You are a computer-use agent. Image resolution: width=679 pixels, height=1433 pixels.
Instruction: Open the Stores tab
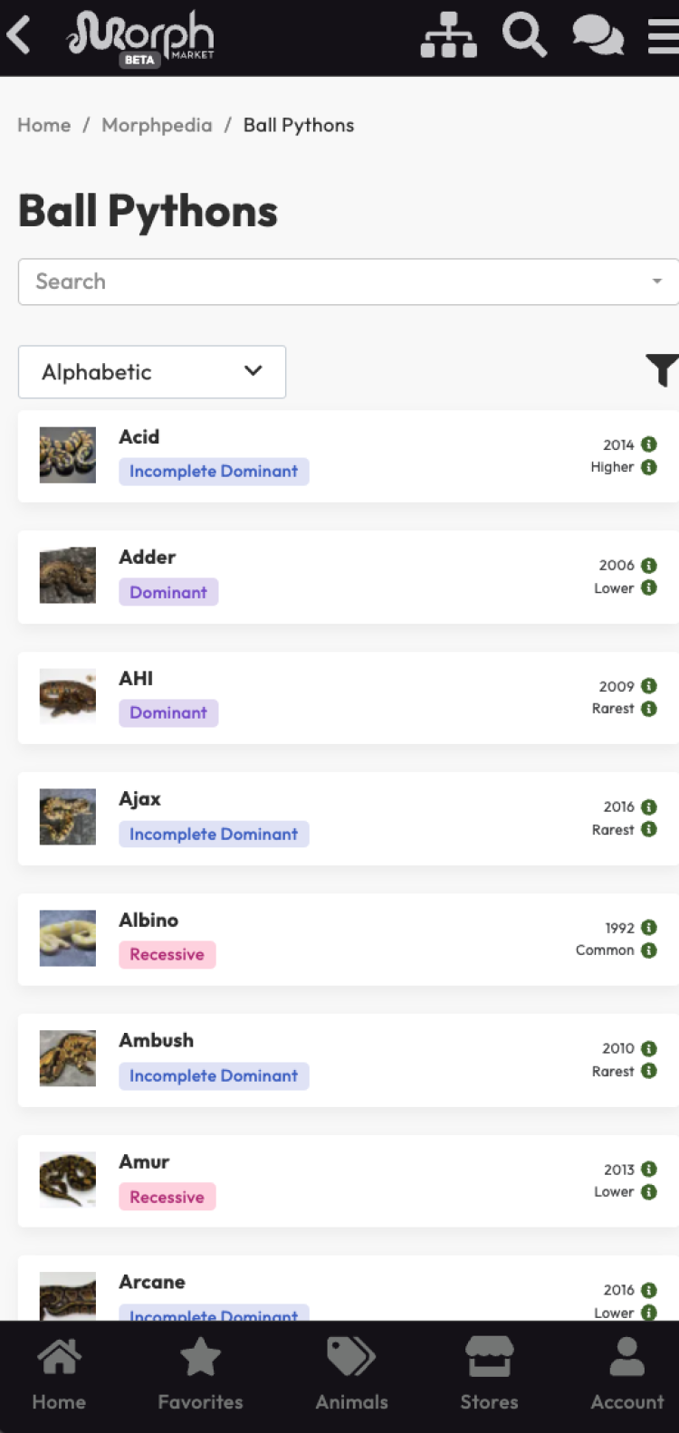(489, 1375)
